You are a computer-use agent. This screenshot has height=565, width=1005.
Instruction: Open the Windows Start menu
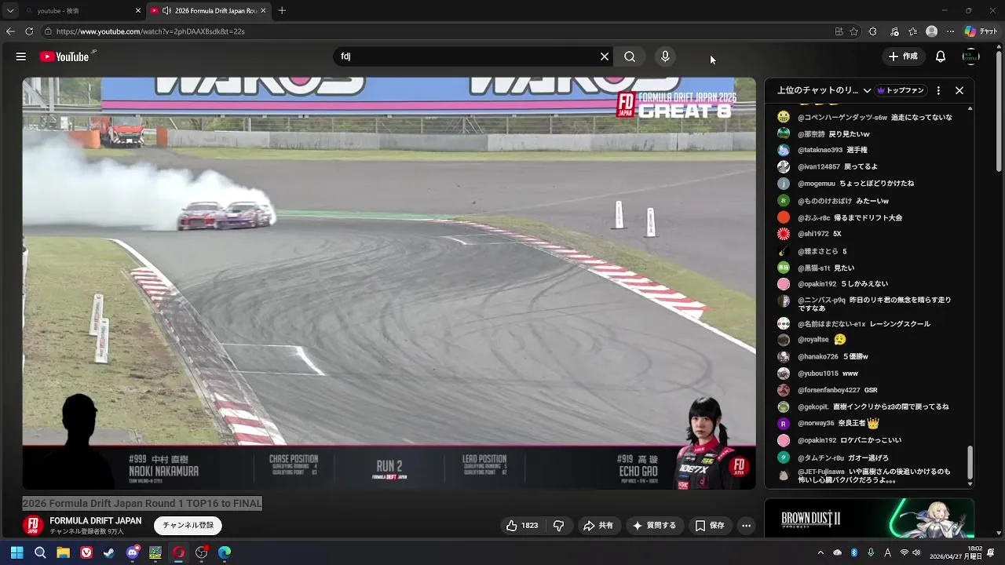[16, 552]
